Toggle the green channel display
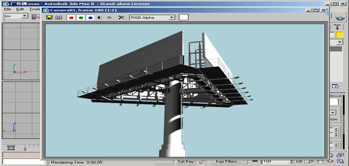349x166 pixels. point(81,18)
